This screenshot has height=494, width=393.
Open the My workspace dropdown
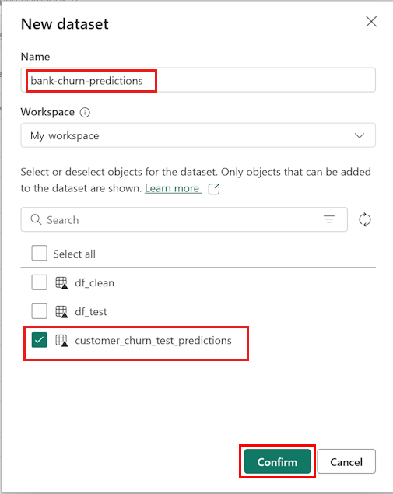pos(198,135)
